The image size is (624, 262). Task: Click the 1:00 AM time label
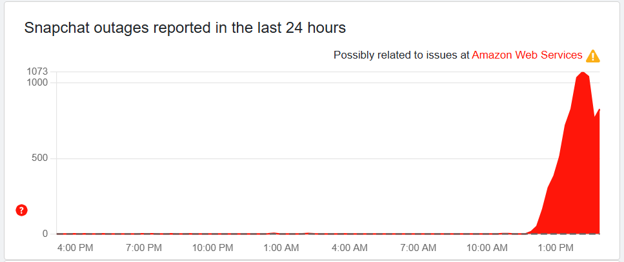pyautogui.click(x=280, y=248)
